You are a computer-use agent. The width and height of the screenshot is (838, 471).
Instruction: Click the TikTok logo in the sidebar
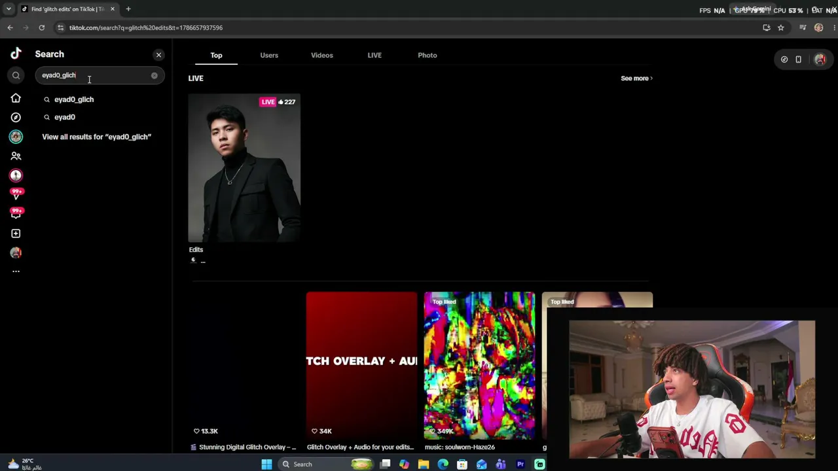[16, 54]
